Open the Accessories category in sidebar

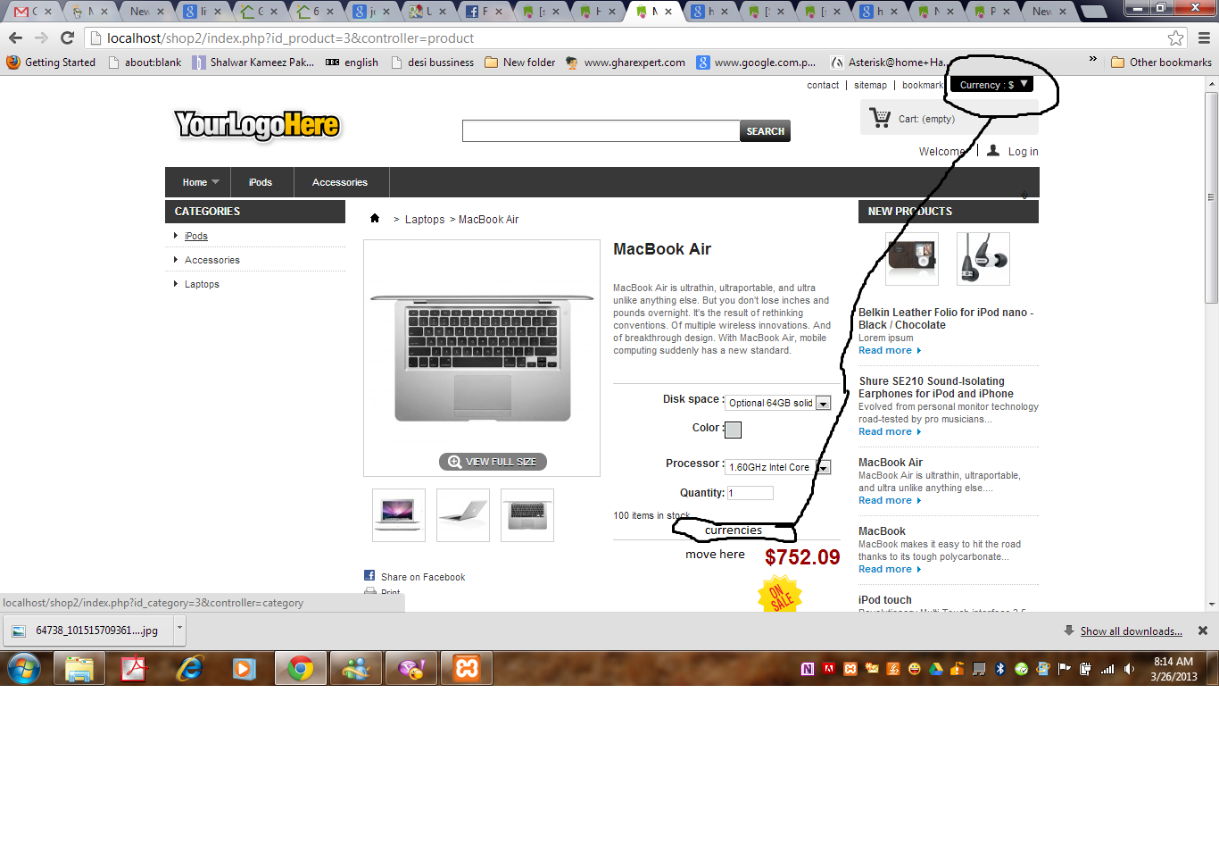[x=212, y=260]
